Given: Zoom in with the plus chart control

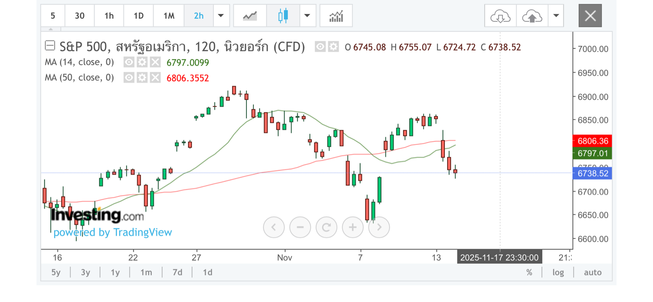Looking at the screenshot, I should click(353, 227).
